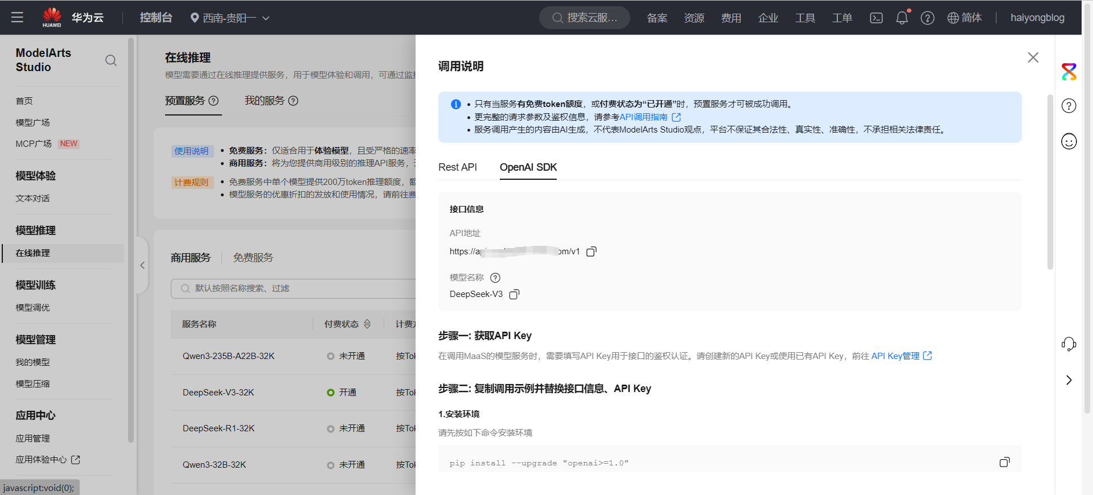The image size is (1093, 495).
Task: Close the 调用说明 panel
Action: tap(1033, 57)
